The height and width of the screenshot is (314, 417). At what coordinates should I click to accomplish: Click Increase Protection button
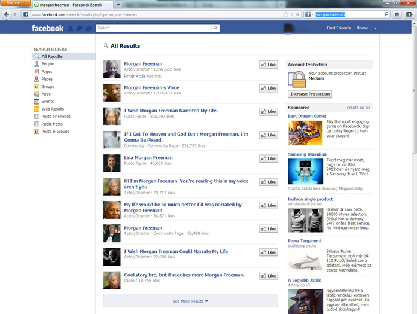[310, 94]
